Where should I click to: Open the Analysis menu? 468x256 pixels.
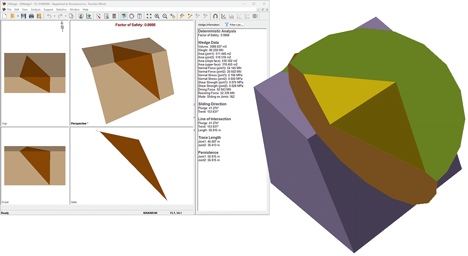pyautogui.click(x=35, y=9)
